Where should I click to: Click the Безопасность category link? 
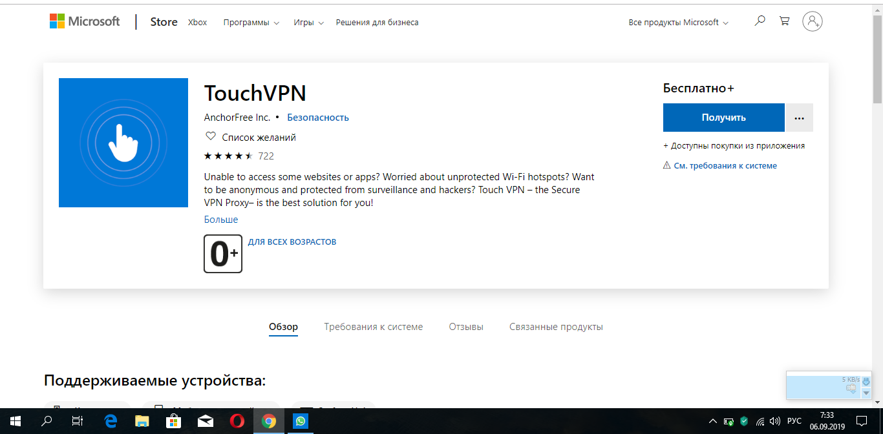pos(318,118)
